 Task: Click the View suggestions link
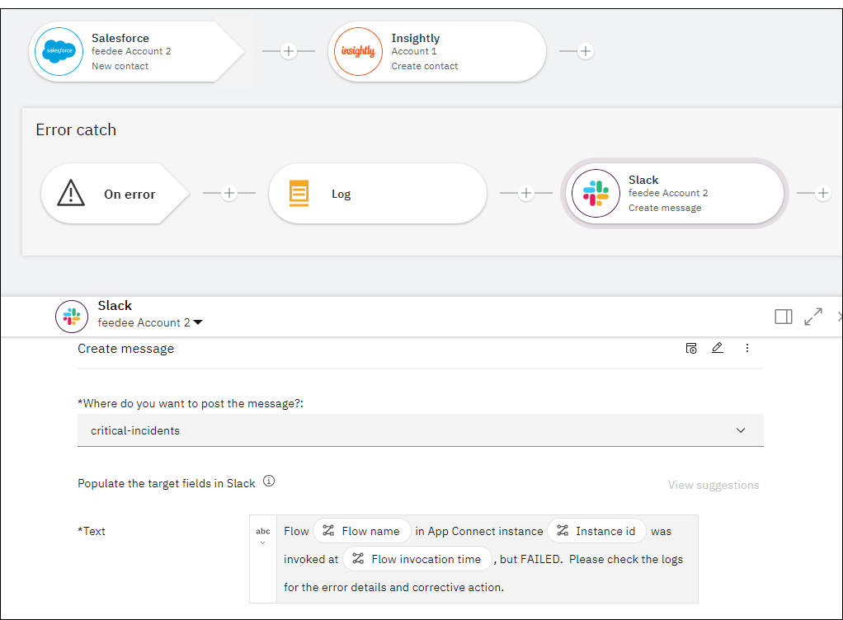[x=713, y=485]
